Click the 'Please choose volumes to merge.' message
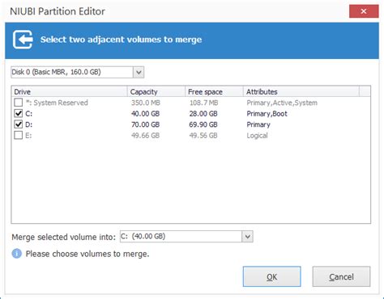The image size is (384, 299). point(87,254)
